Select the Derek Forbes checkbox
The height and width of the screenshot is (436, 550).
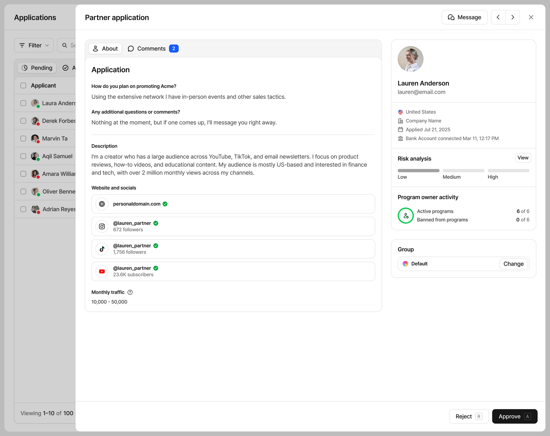[23, 121]
